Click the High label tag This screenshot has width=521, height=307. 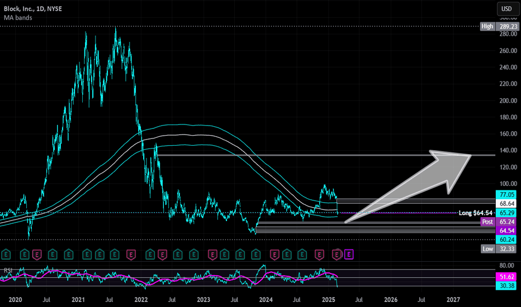487,26
